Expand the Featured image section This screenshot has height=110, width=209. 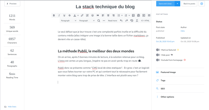[x=180, y=72]
